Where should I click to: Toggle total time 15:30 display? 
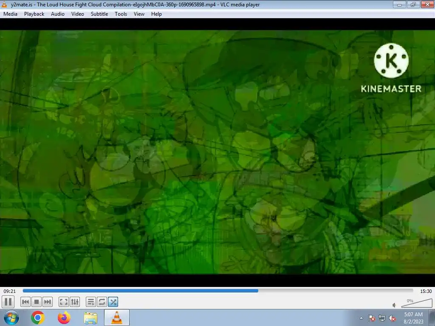tap(426, 291)
